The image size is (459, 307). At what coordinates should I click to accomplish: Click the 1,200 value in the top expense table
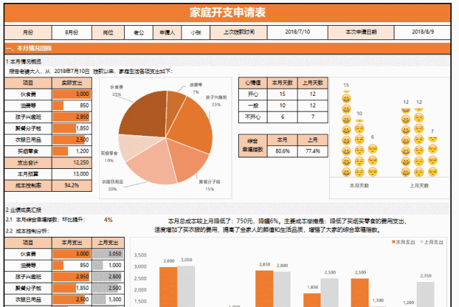tap(72, 151)
